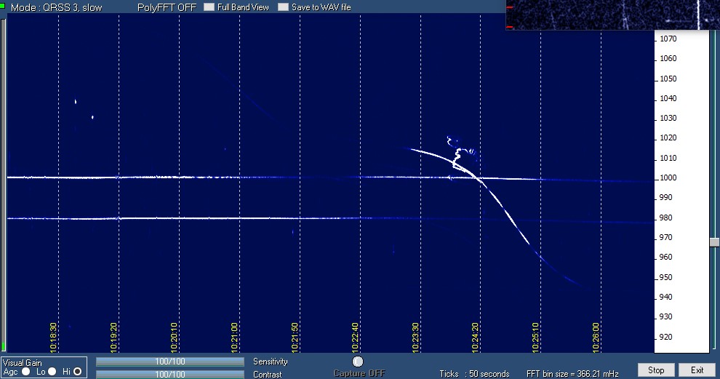Image resolution: width=720 pixels, height=379 pixels.
Task: Click the 10:22:40 time marker
Action: tap(355, 338)
